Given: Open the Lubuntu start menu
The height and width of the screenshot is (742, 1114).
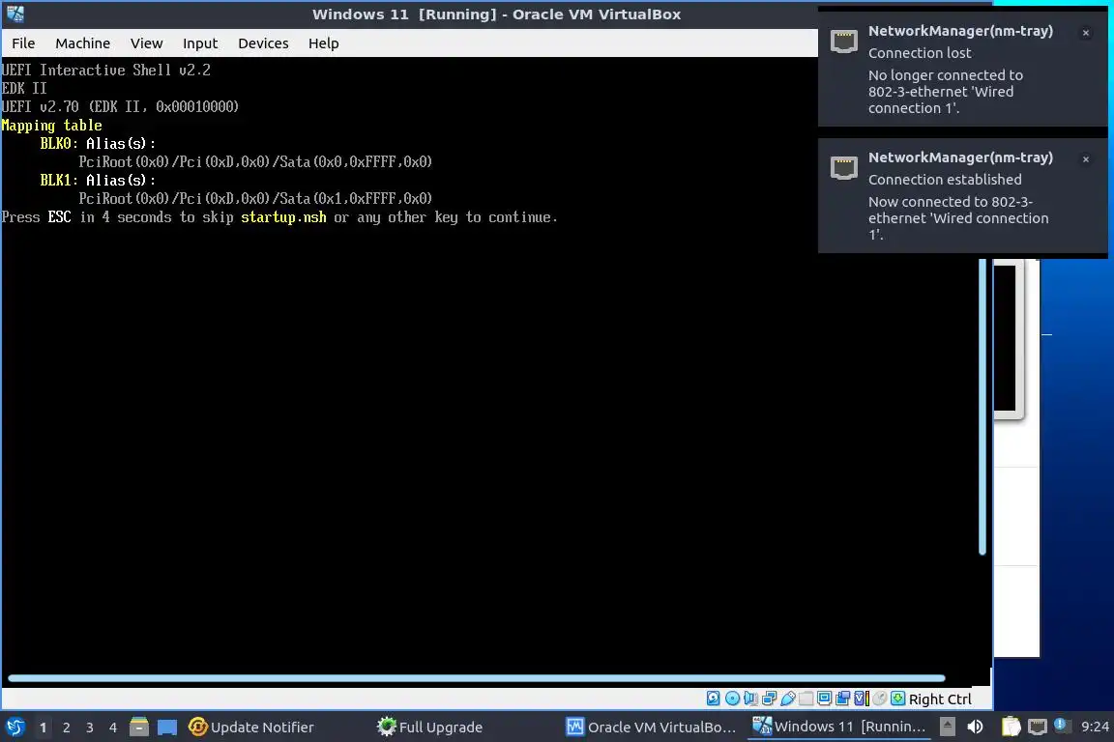Looking at the screenshot, I should coord(15,727).
